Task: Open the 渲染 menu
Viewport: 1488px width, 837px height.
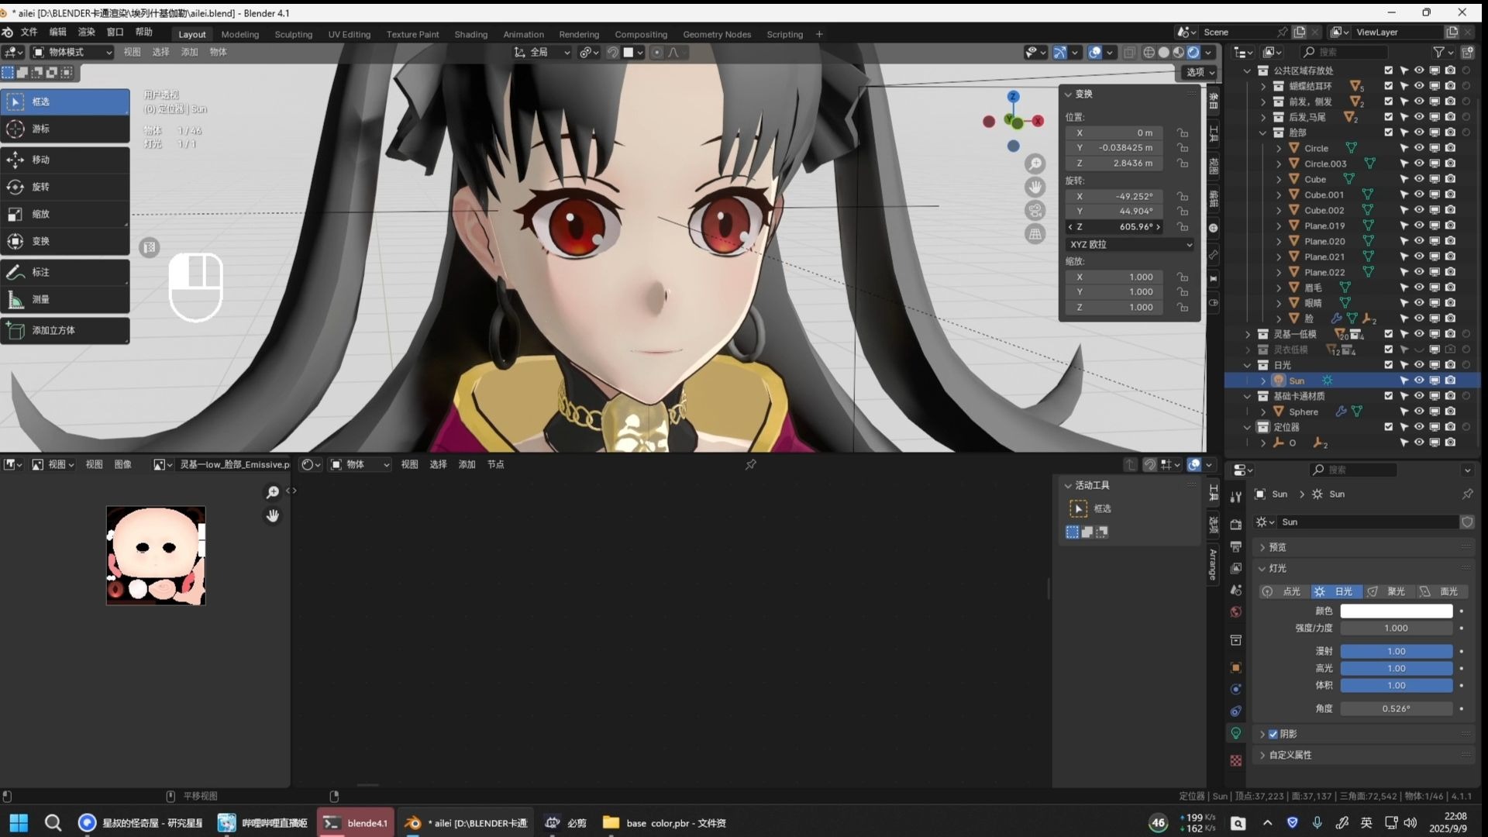Action: [x=86, y=32]
